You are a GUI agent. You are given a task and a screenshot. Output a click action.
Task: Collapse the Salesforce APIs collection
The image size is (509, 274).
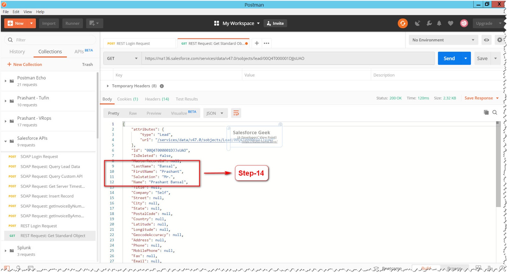(5, 141)
